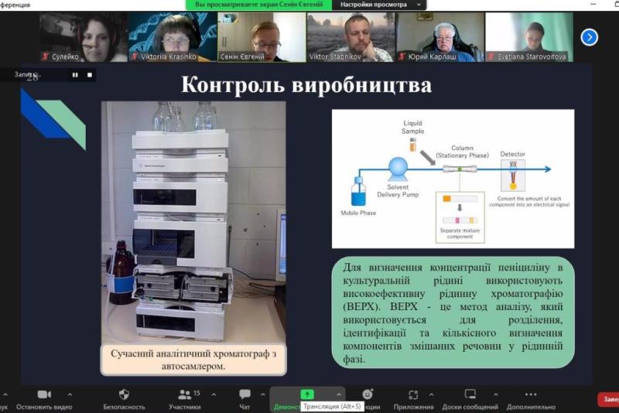619x413 pixels.
Task: Open the Security shield menu
Action: pos(124,399)
